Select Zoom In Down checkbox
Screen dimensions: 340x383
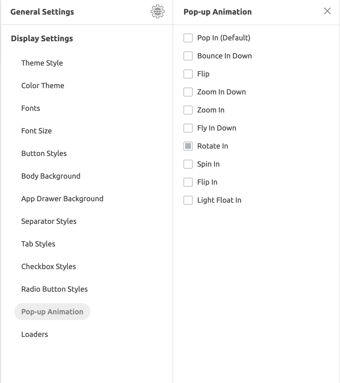tap(188, 92)
